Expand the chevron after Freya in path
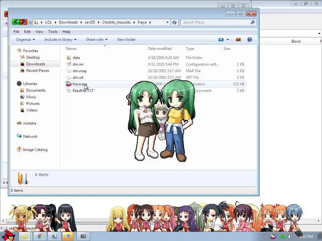322x241 pixels. click(x=150, y=22)
